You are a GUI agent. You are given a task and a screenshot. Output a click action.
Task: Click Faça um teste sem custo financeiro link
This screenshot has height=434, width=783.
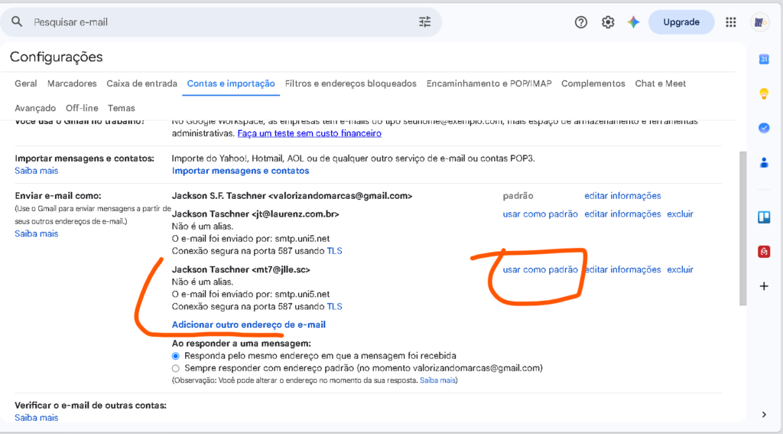[309, 133]
